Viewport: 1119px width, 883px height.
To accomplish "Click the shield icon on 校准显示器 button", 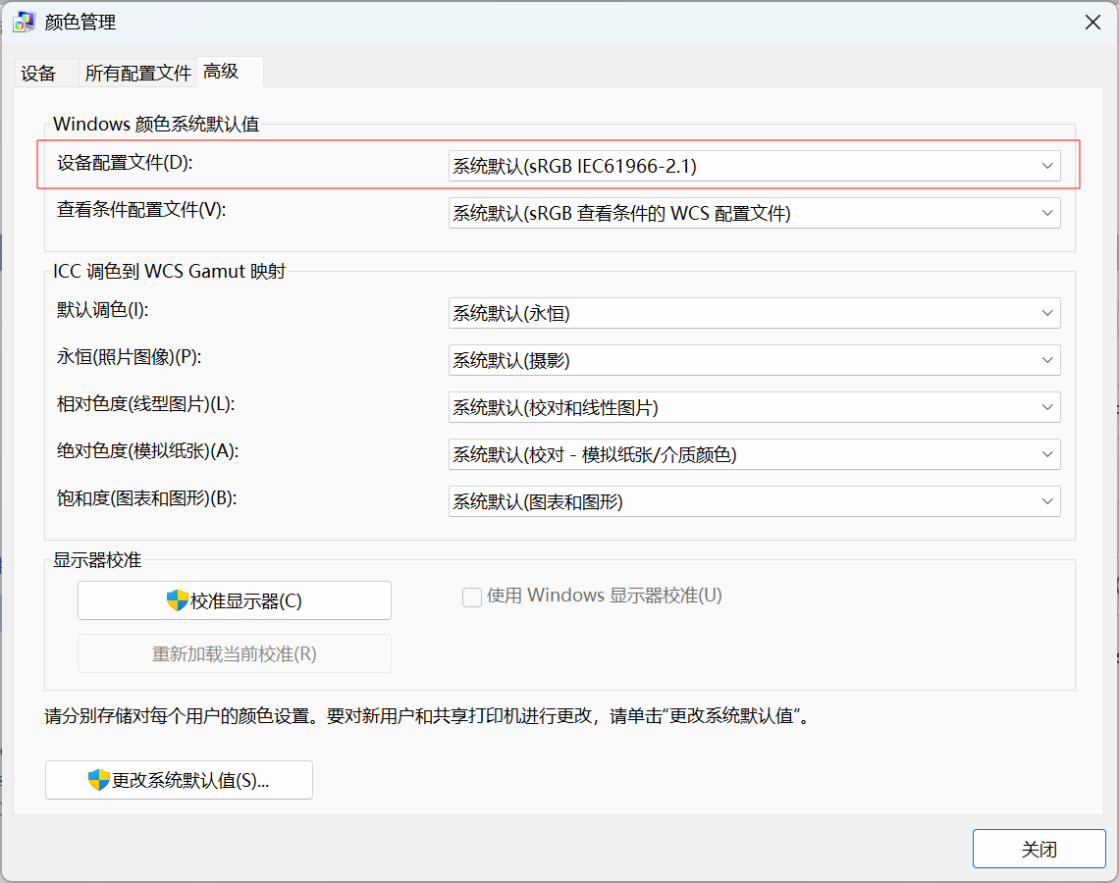I will coord(177,600).
